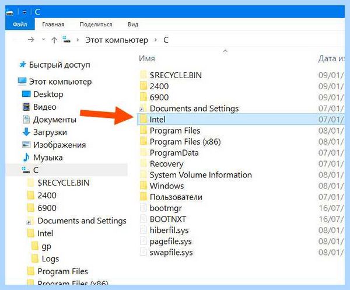Viewport: 350px width, 290px height.
Task: Click the This PC monitor icon in sidebar
Action: [22, 82]
